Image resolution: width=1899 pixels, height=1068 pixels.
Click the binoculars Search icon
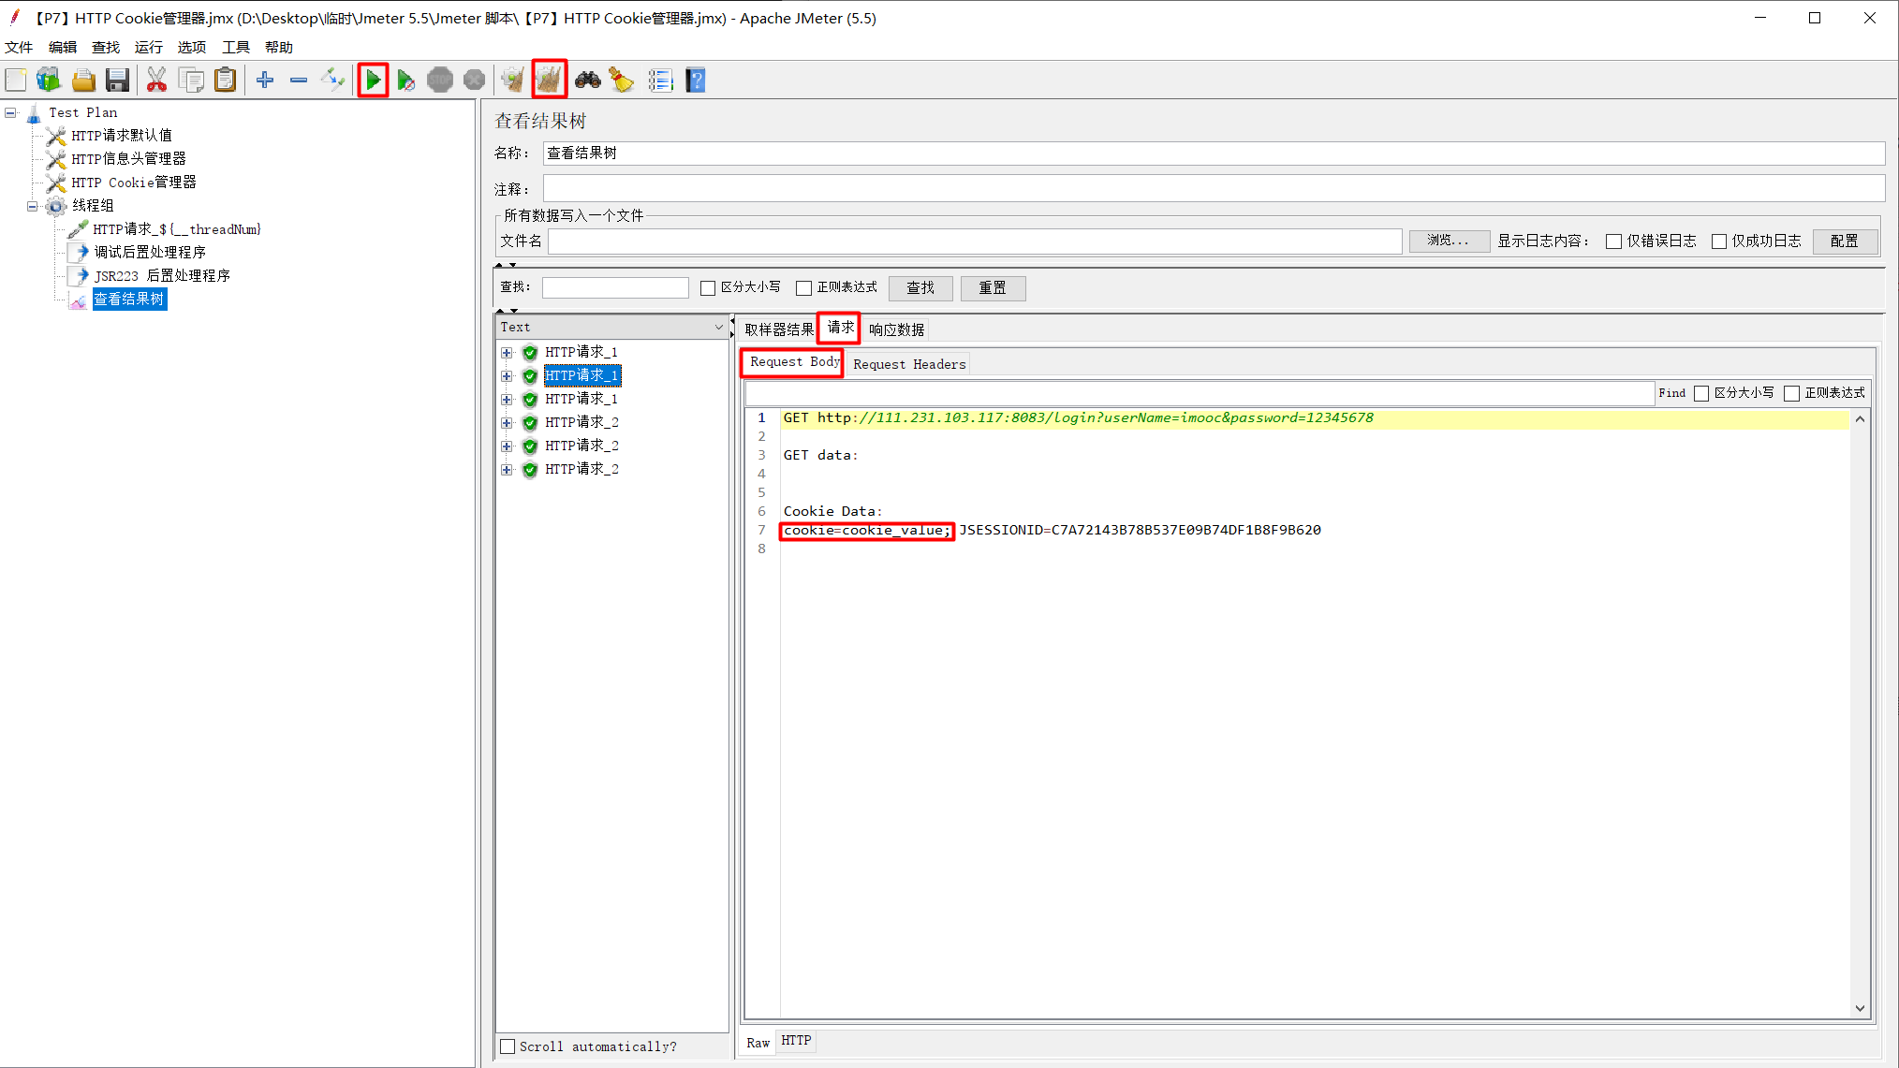pyautogui.click(x=587, y=80)
